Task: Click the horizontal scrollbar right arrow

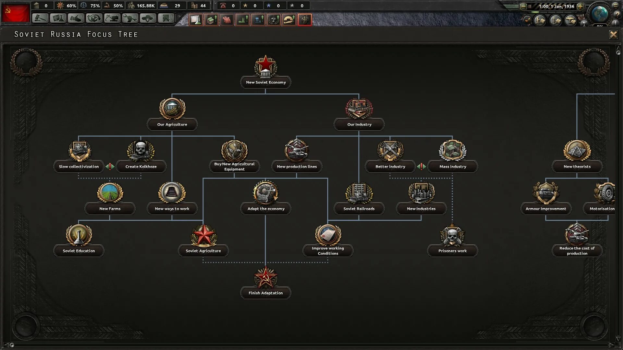Action: [612, 345]
